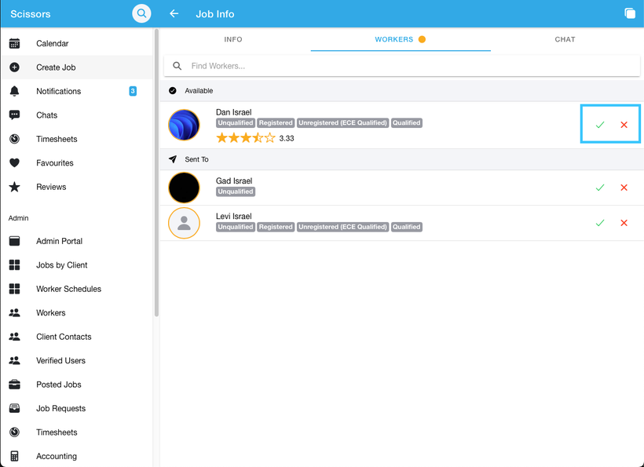644x467 pixels.
Task: Go back using the arrow icon
Action: [174, 13]
